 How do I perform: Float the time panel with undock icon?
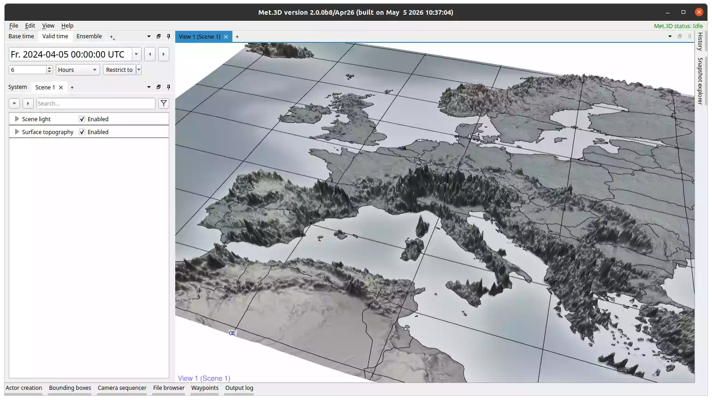coord(159,36)
